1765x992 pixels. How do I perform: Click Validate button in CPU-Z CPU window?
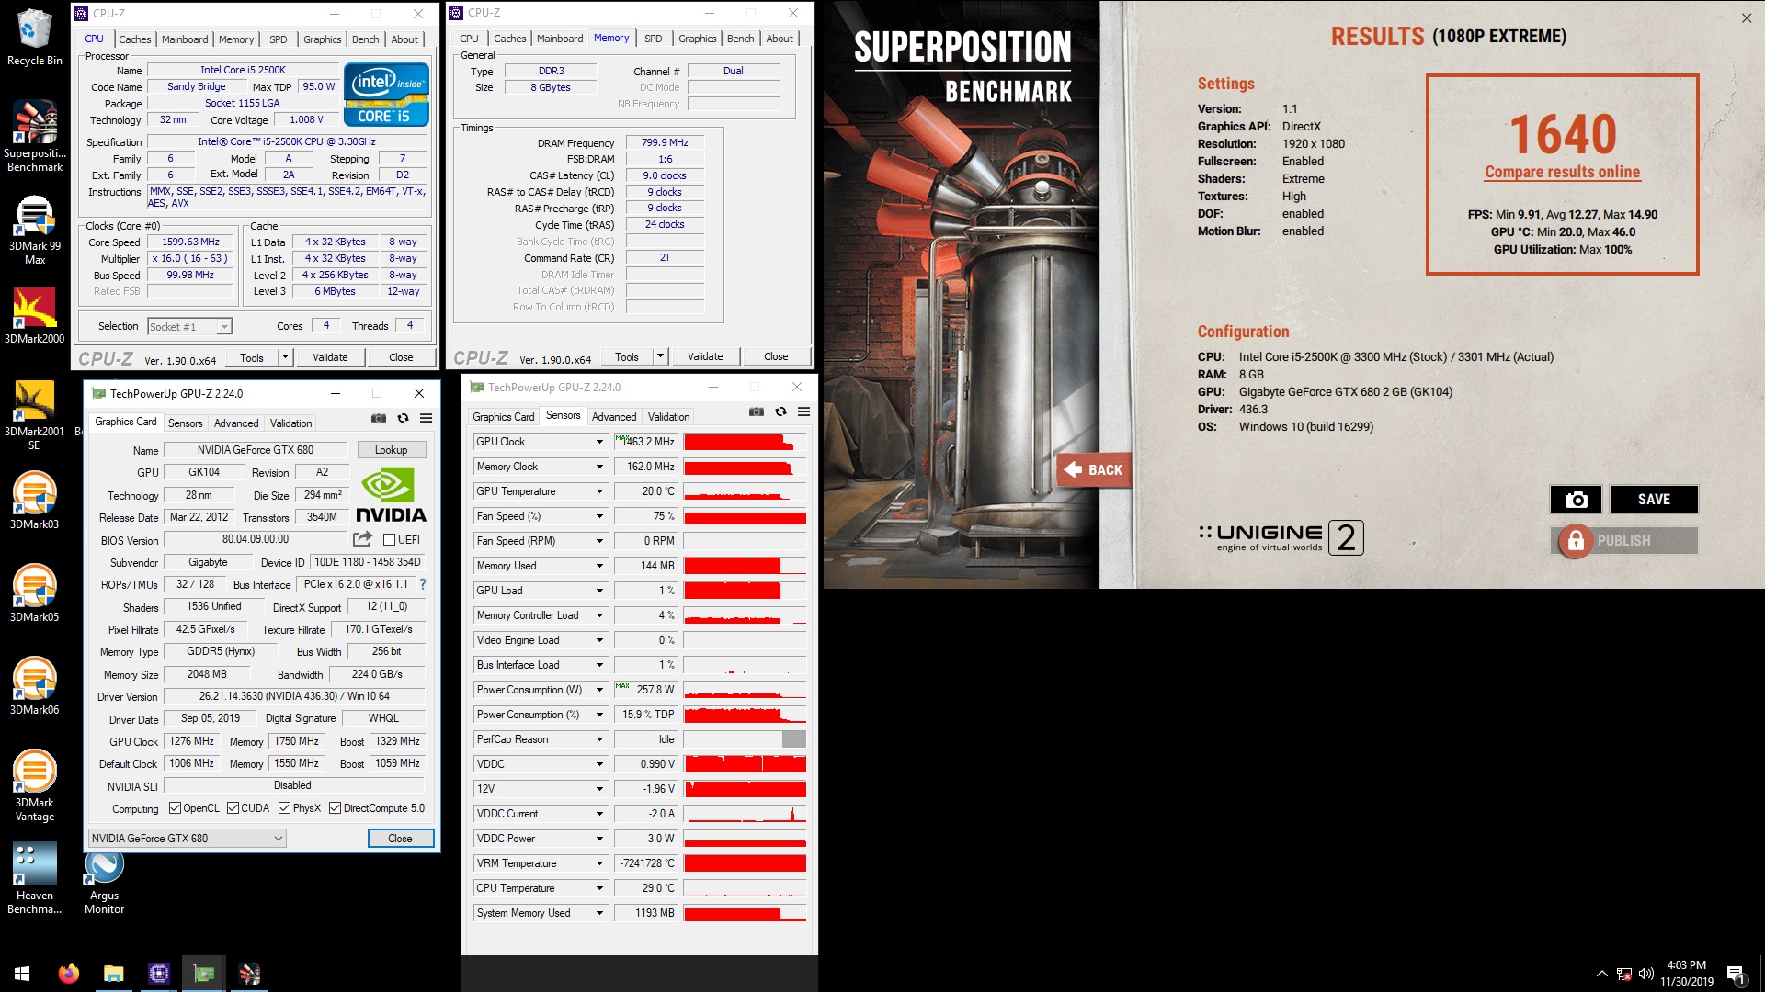coord(330,357)
